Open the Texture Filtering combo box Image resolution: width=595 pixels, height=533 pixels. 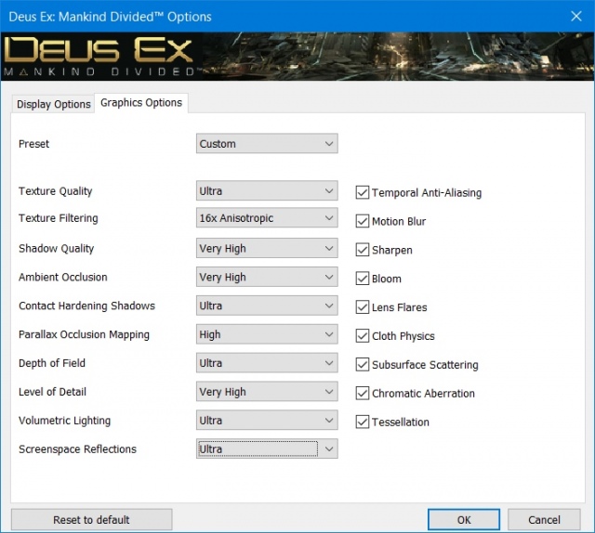(x=267, y=218)
